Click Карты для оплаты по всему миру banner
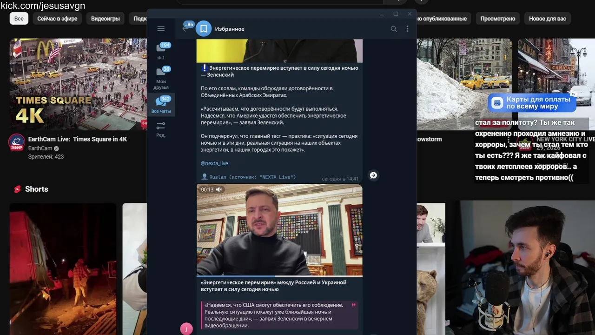The image size is (595, 335). pyautogui.click(x=532, y=103)
